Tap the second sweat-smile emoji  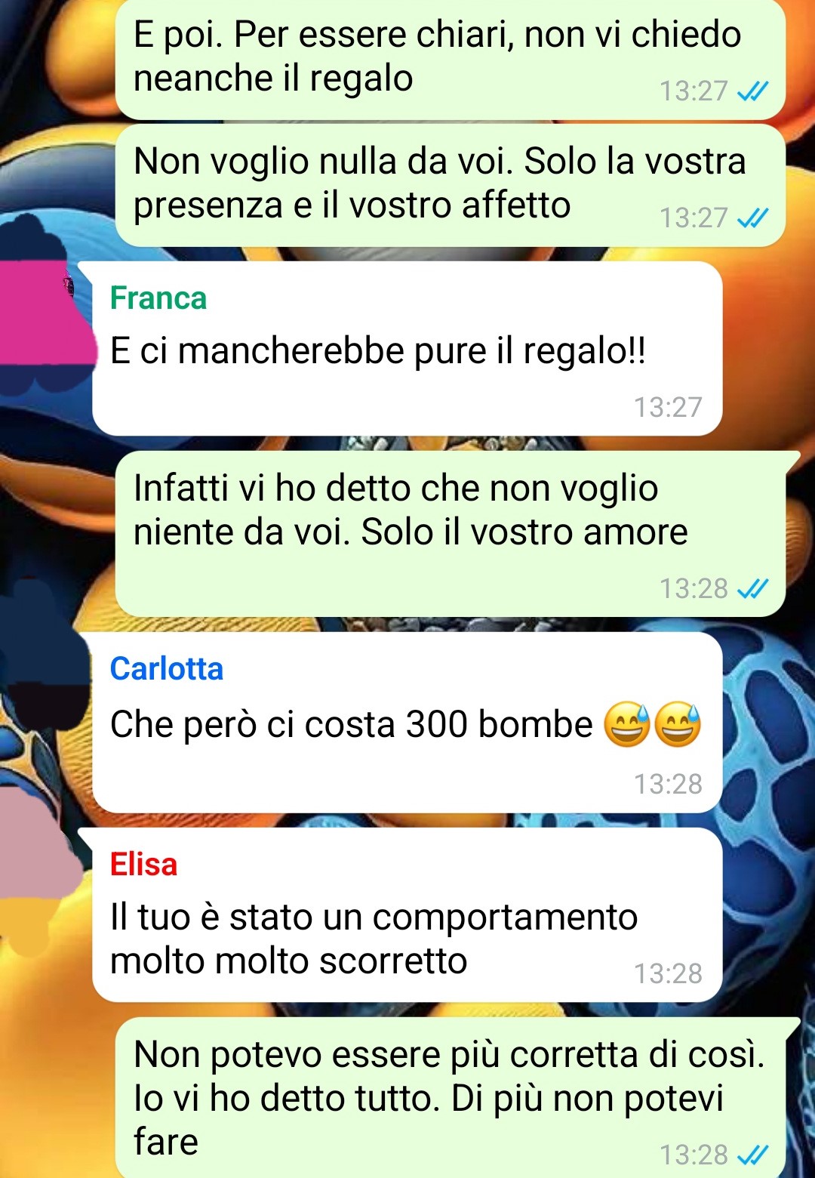point(677,724)
